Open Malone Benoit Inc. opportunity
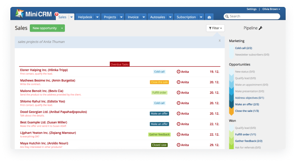296x163 pixels. (42, 91)
